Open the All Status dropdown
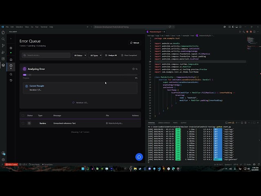This screenshot has height=196, width=261. [80, 56]
